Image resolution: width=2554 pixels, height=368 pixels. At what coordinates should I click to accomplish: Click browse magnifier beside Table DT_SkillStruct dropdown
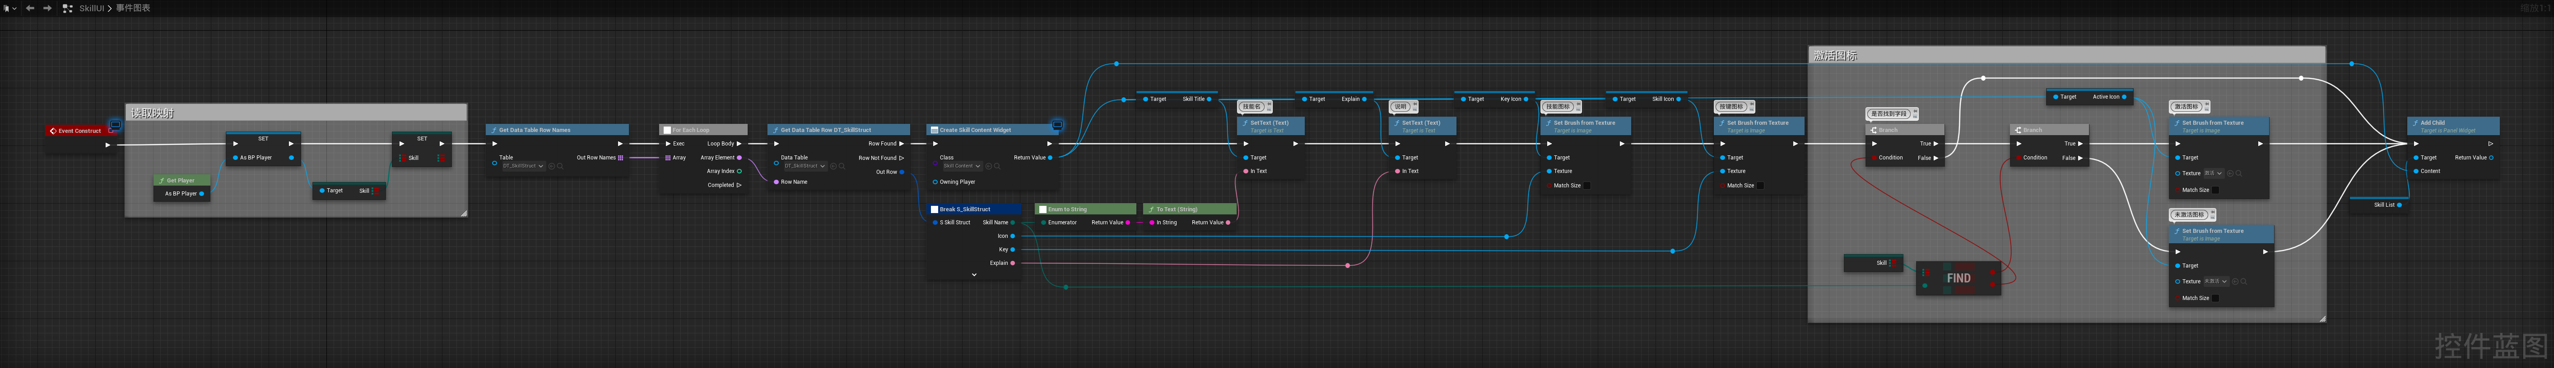pos(561,166)
